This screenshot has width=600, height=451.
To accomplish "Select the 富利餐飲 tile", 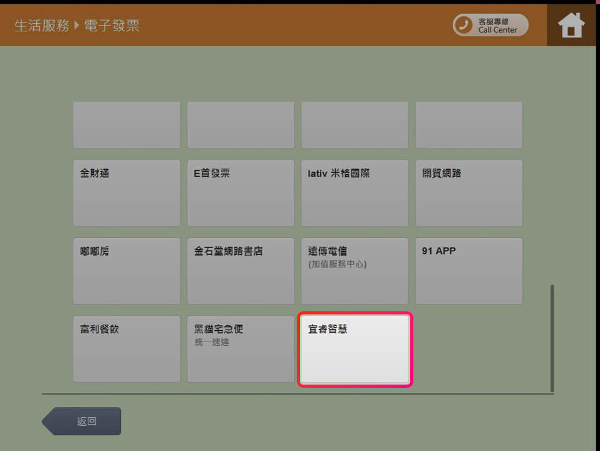I will pos(127,349).
